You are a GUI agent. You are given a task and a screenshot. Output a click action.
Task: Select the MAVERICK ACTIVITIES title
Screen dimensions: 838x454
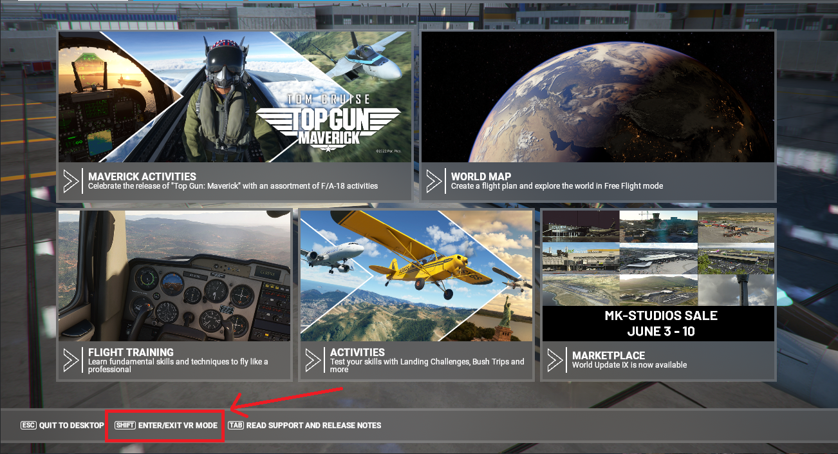tap(142, 176)
